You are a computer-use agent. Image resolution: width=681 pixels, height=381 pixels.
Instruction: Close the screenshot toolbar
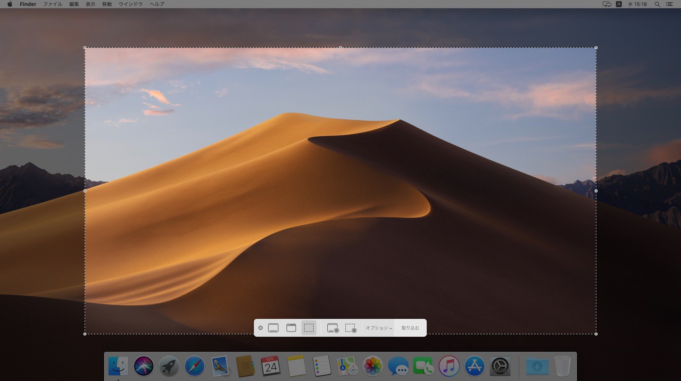tap(261, 328)
